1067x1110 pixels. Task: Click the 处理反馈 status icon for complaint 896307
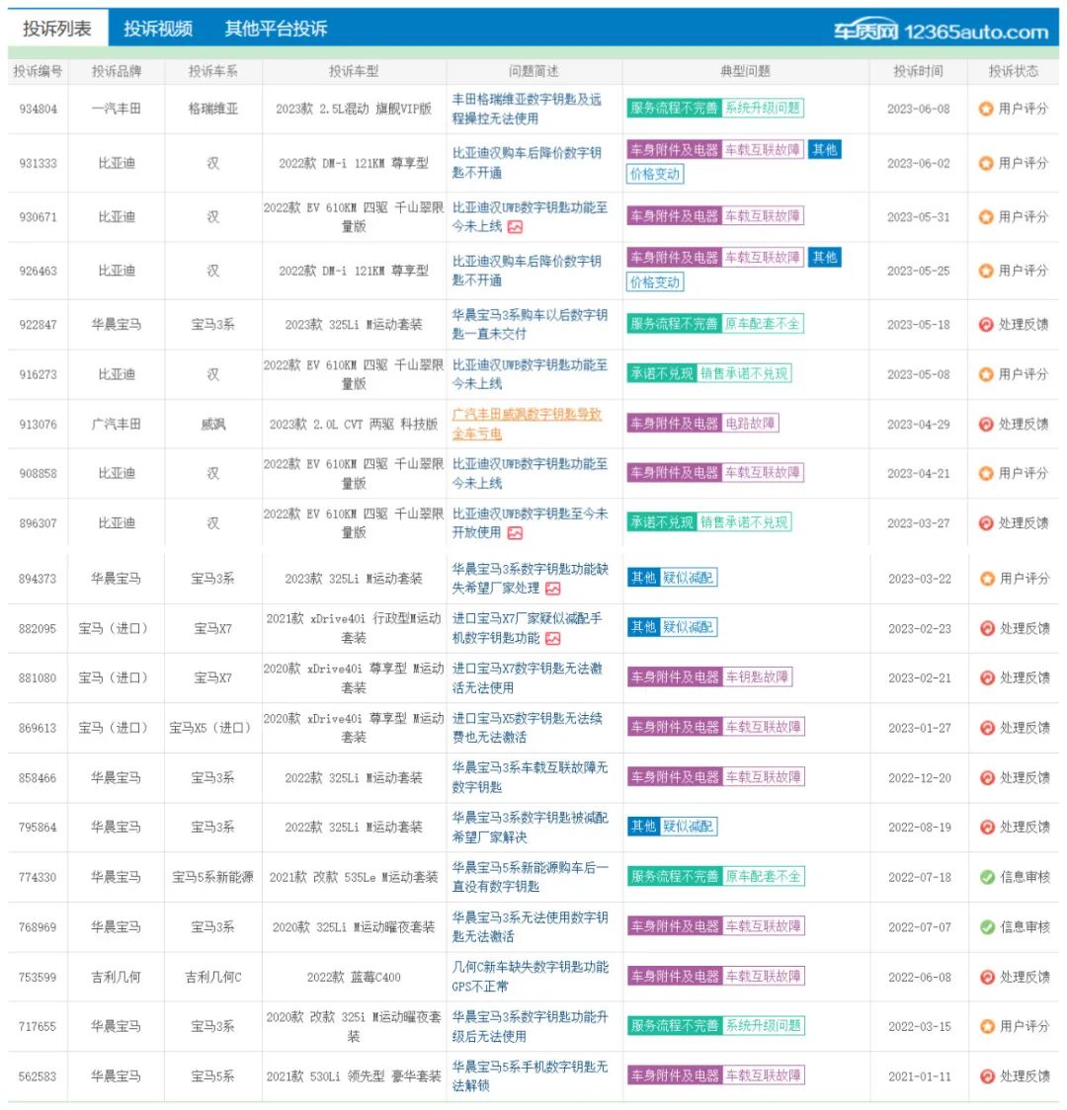coord(986,523)
